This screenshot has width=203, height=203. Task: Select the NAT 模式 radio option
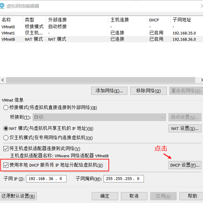click(6, 128)
